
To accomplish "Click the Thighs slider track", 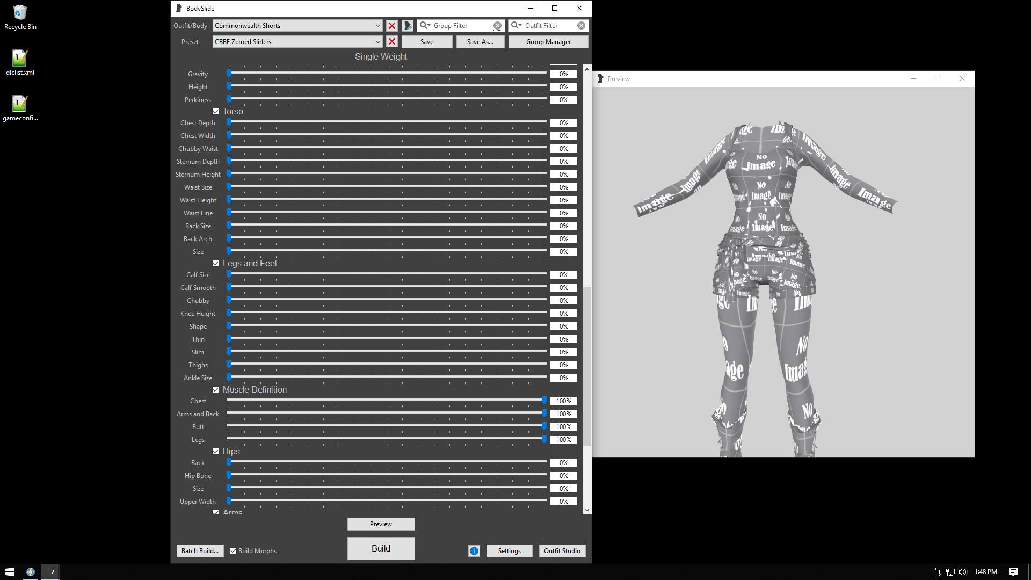I will (x=387, y=364).
